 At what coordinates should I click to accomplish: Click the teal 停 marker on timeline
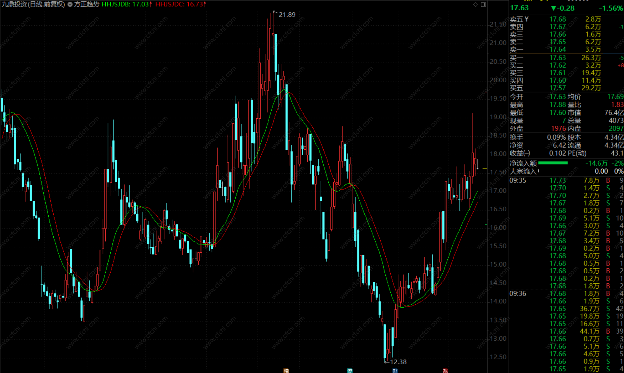(x=350, y=370)
